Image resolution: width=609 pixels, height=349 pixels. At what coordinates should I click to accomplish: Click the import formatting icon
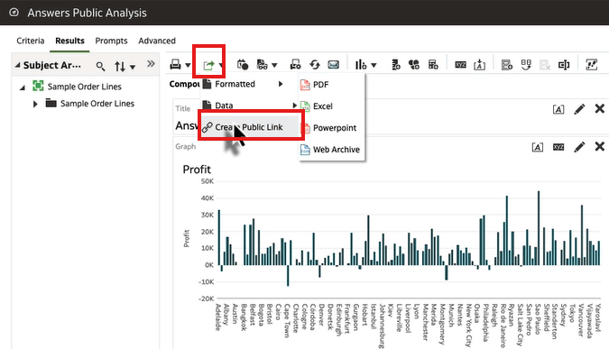point(296,65)
